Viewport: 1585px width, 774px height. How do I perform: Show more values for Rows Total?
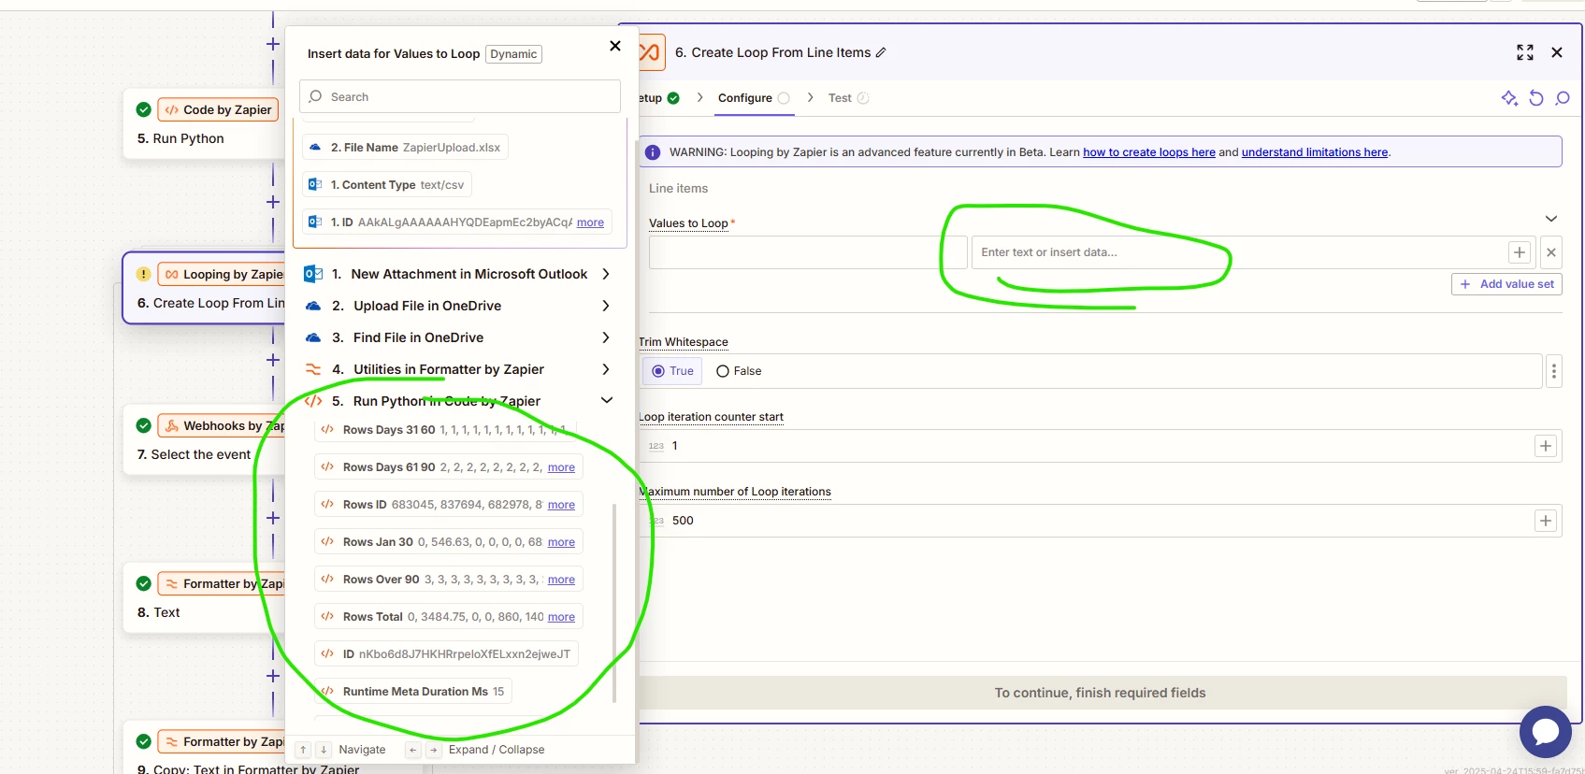click(561, 617)
